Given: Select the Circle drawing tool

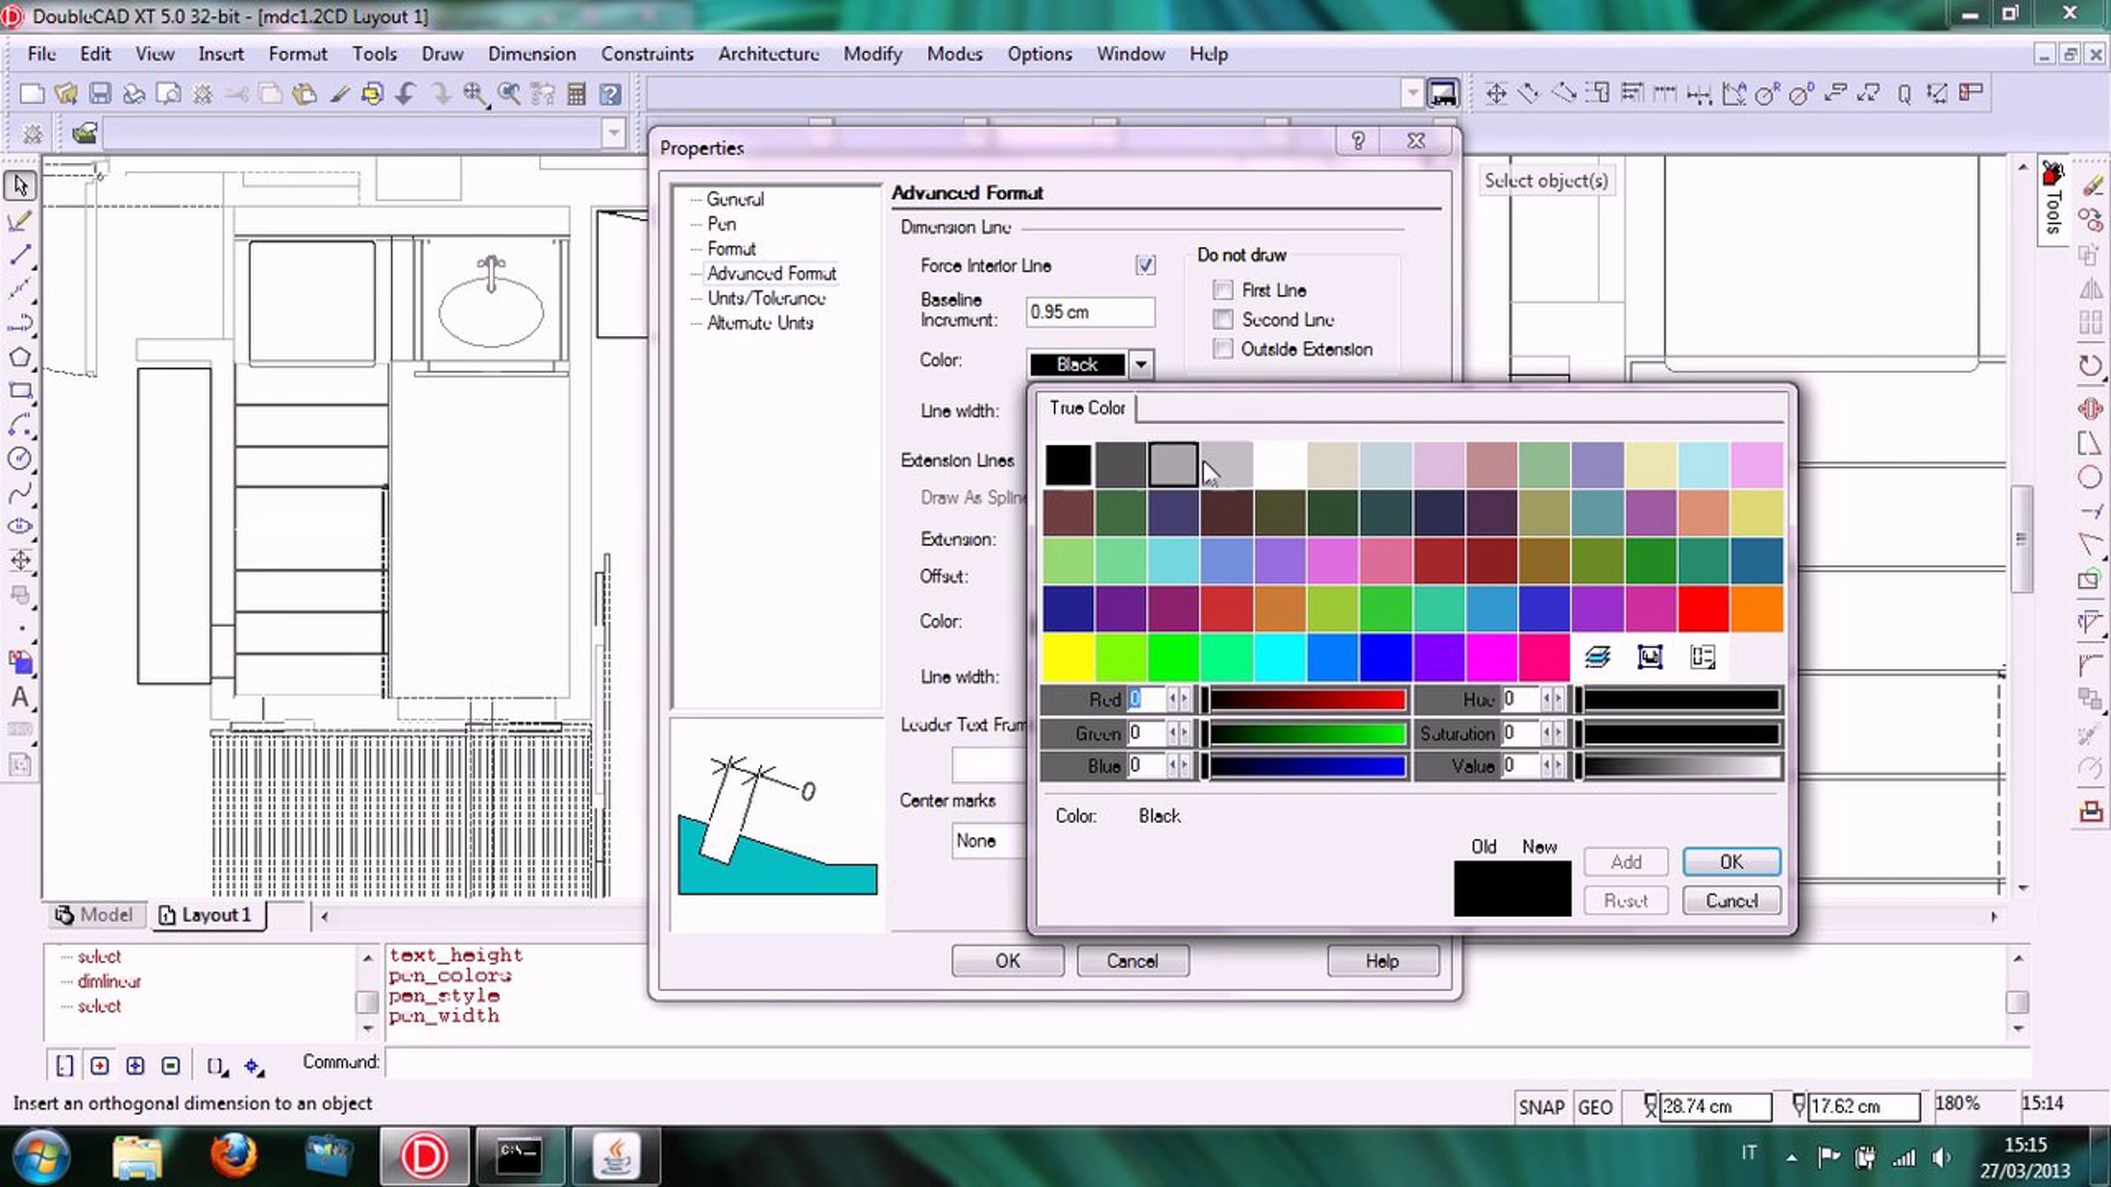Looking at the screenshot, I should pos(19,458).
